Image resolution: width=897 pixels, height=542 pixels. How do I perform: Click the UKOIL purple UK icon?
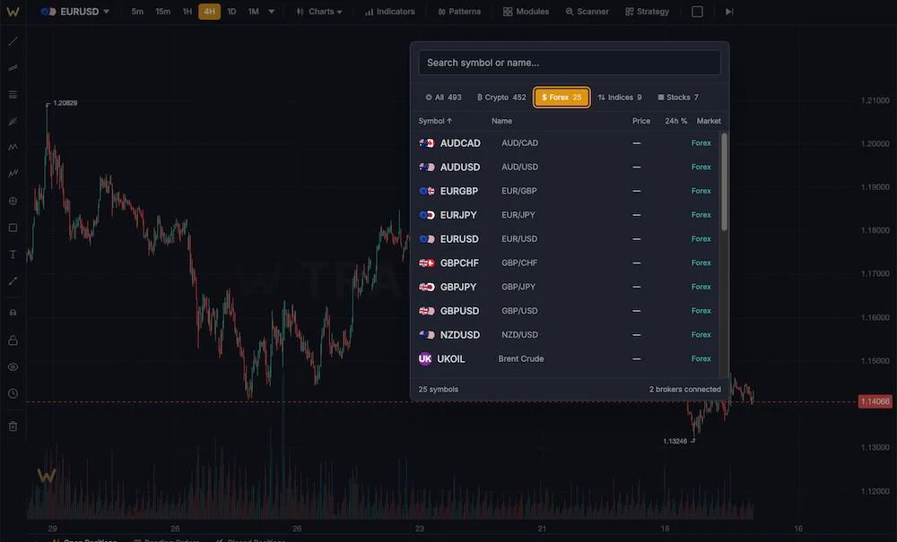coord(425,358)
